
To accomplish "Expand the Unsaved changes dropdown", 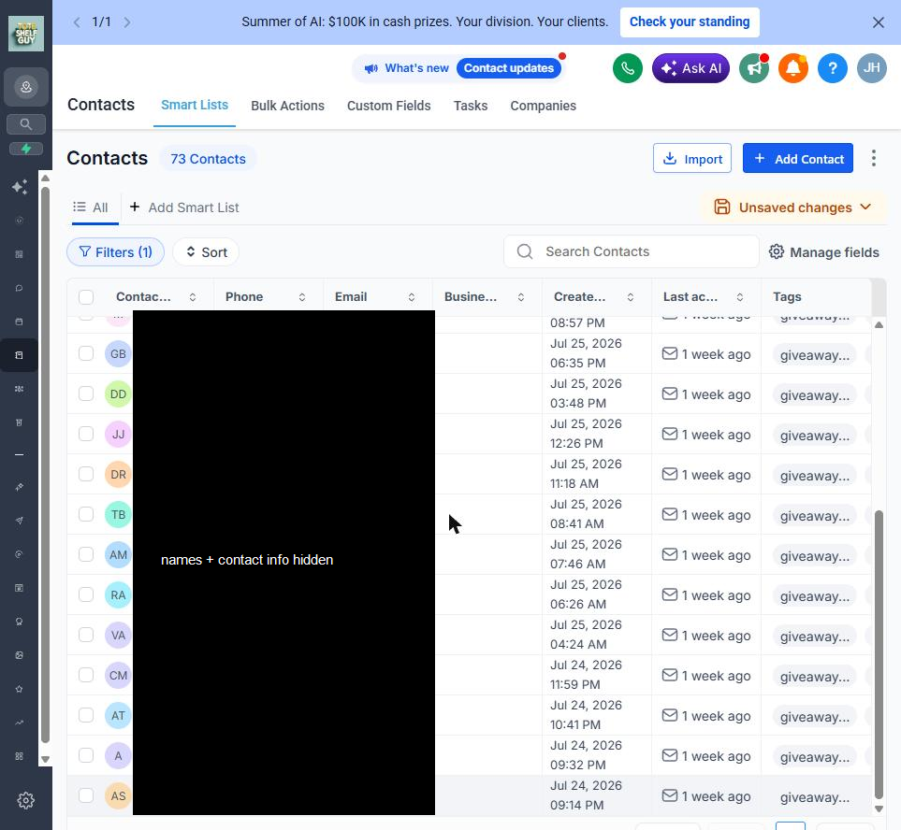I will [x=793, y=207].
